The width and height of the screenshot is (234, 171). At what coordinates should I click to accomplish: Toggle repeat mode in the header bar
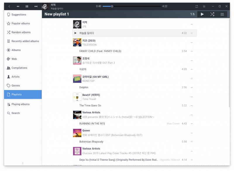197,6
